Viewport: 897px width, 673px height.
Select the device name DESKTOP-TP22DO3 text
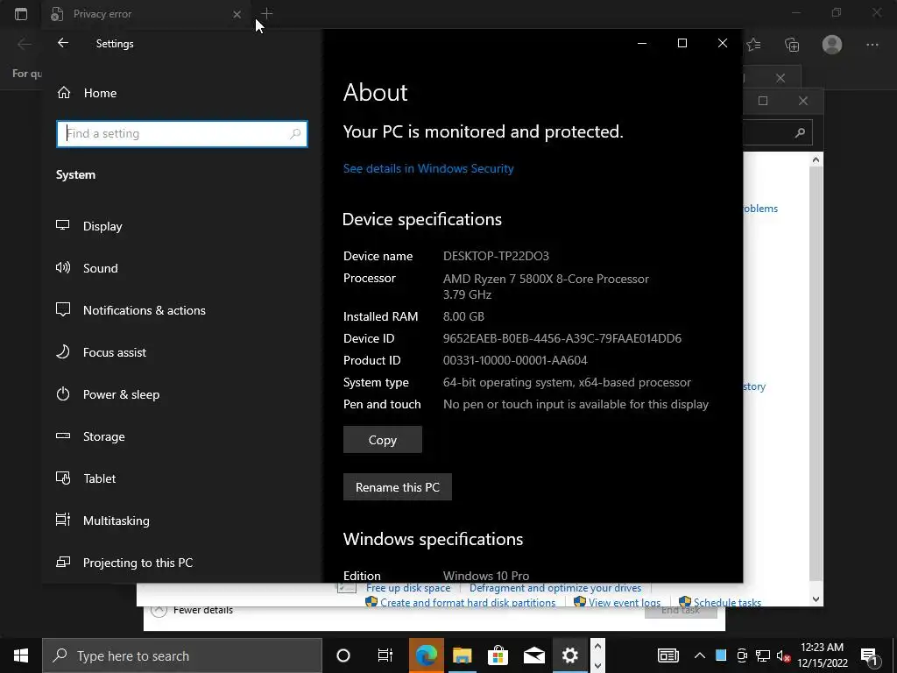click(496, 256)
